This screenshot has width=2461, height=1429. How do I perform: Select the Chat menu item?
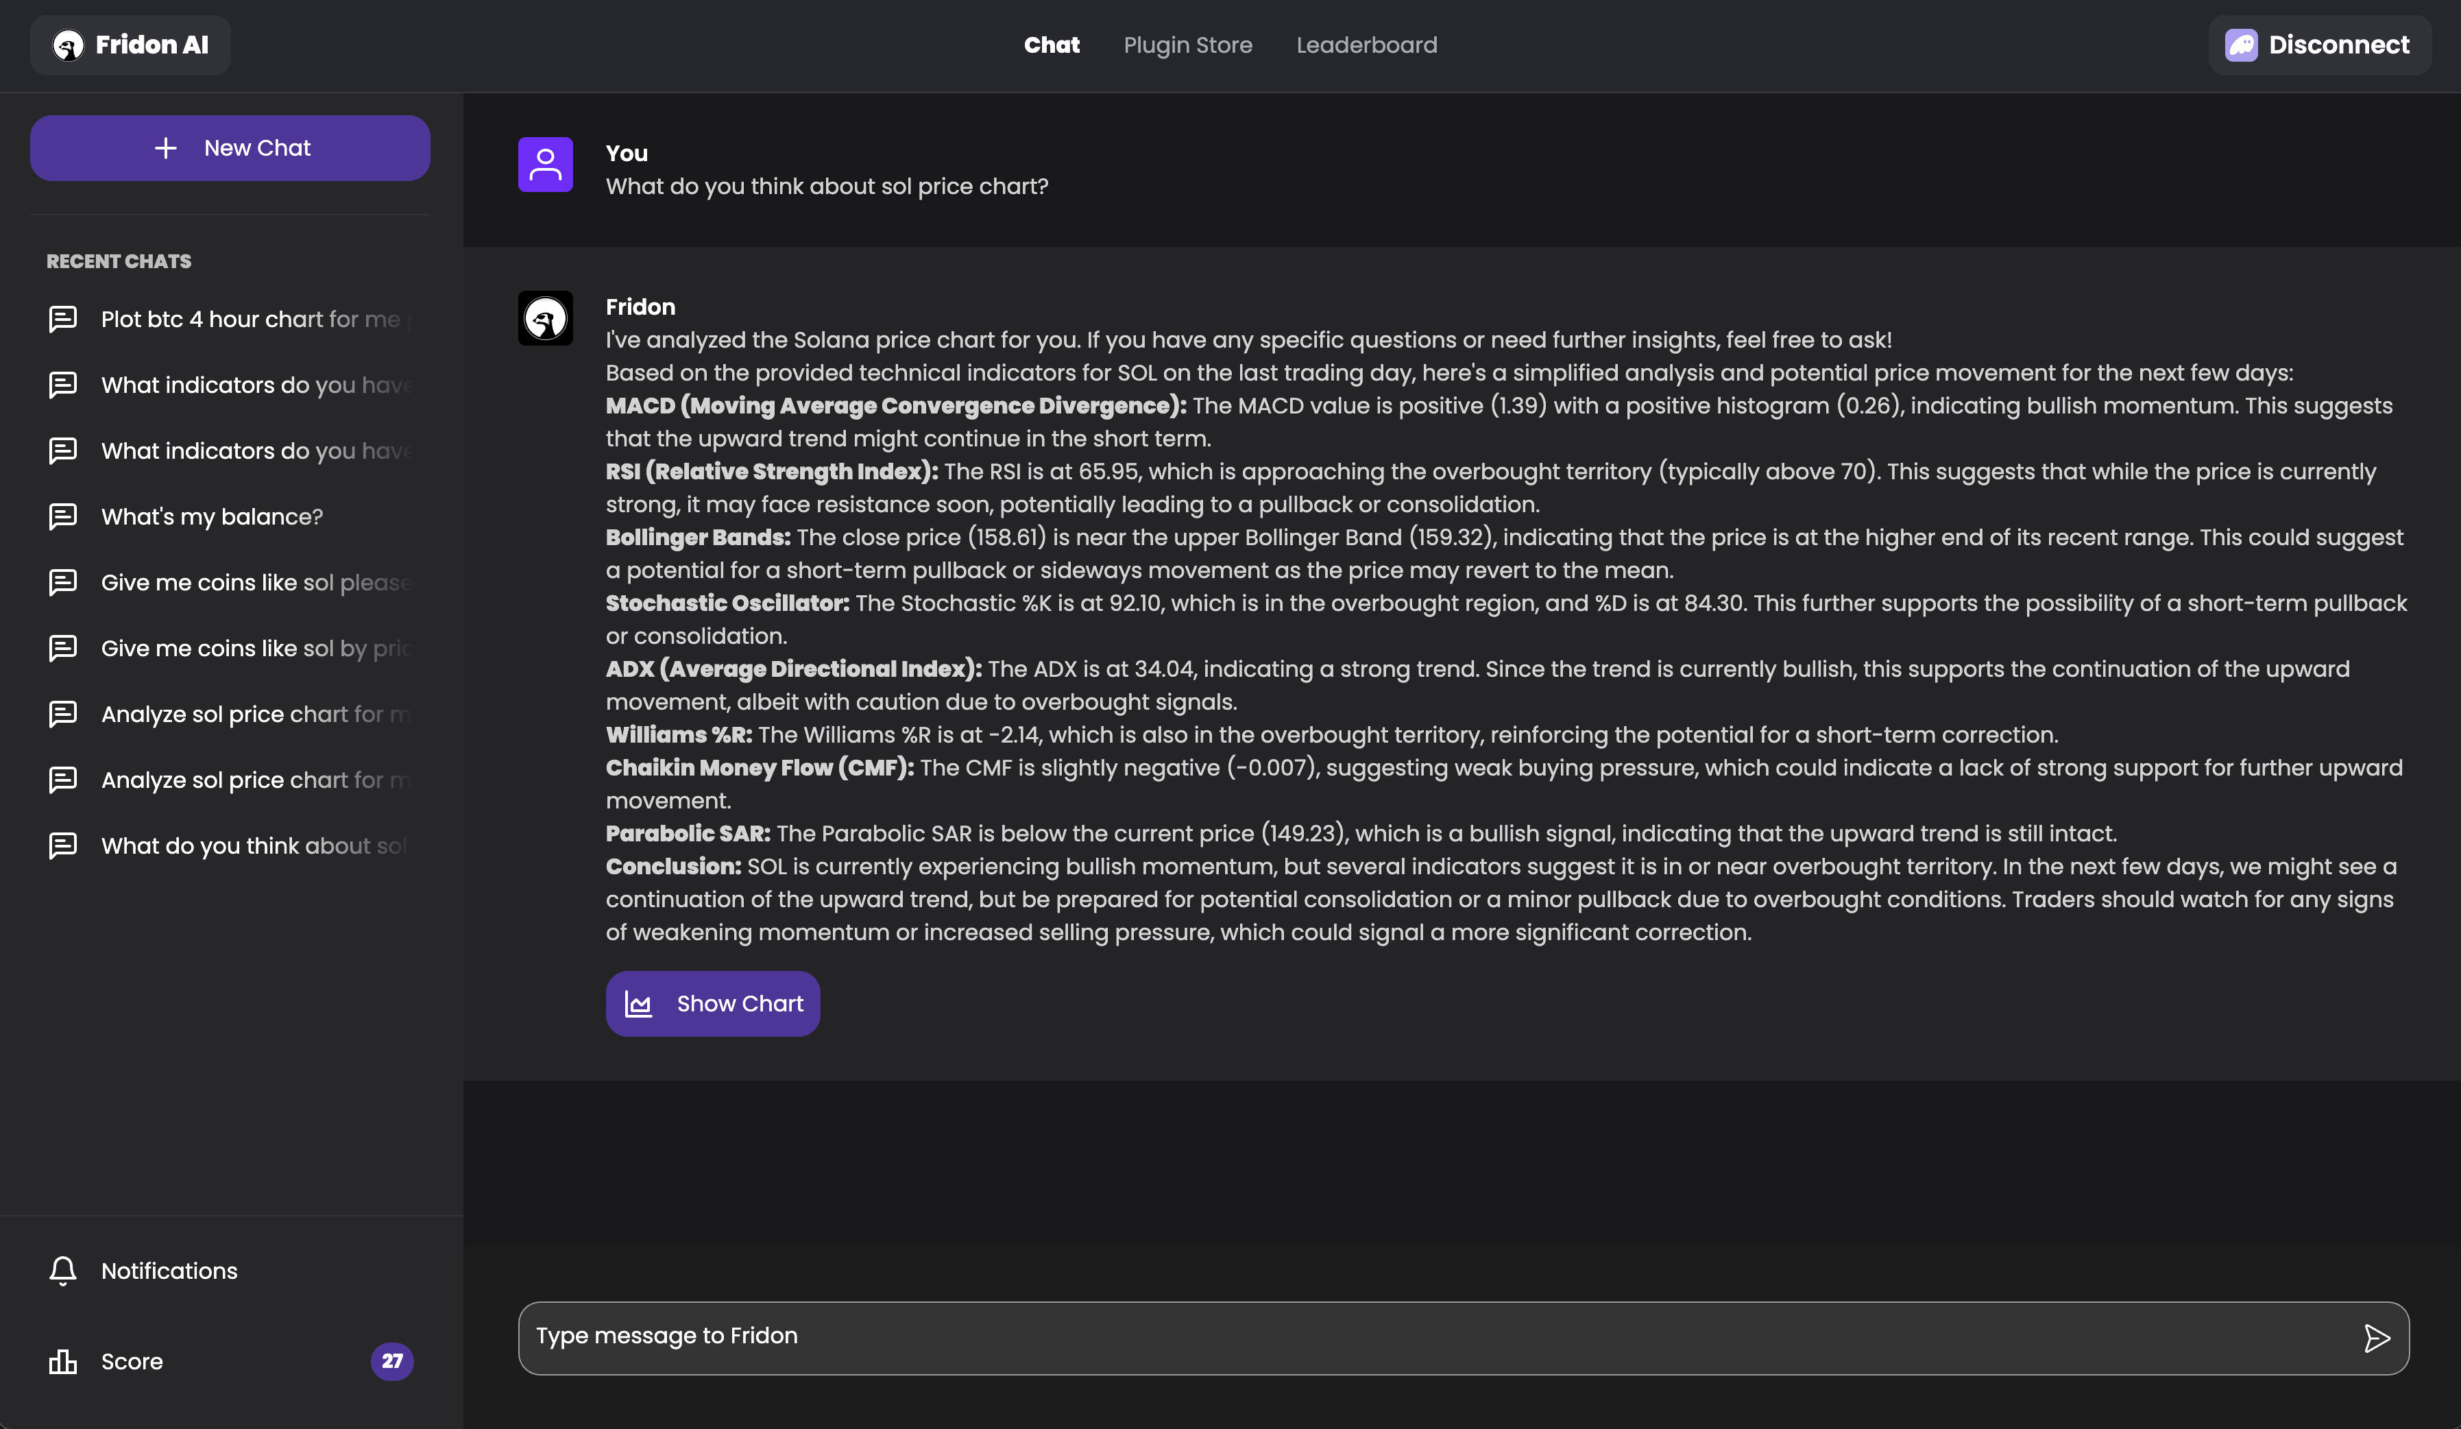[1052, 45]
